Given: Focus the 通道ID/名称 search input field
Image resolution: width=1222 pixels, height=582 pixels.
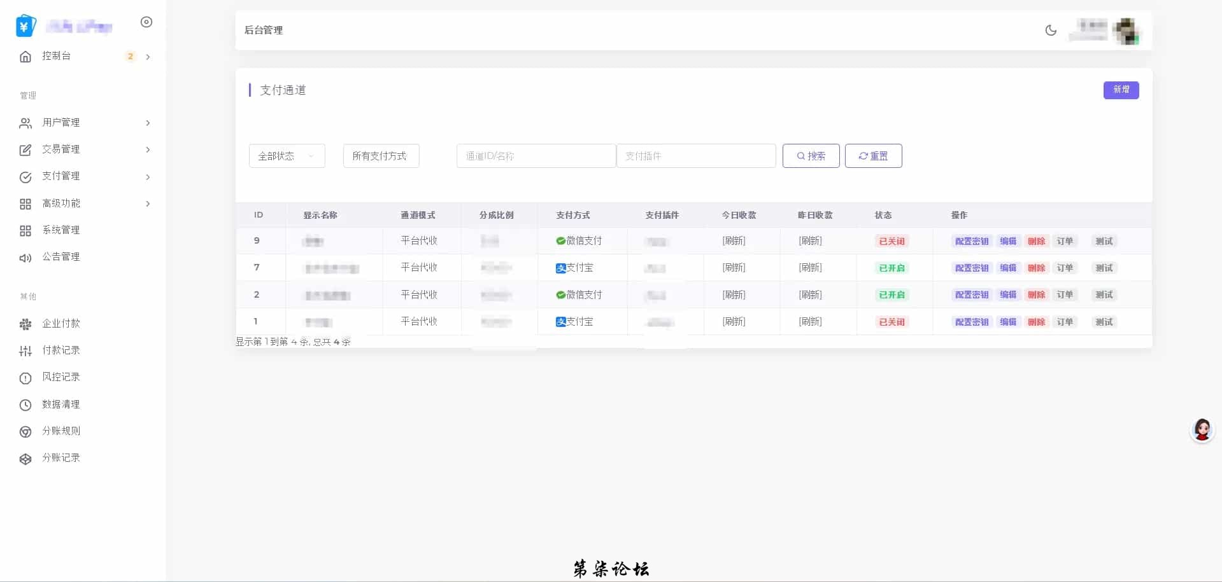Looking at the screenshot, I should point(536,156).
